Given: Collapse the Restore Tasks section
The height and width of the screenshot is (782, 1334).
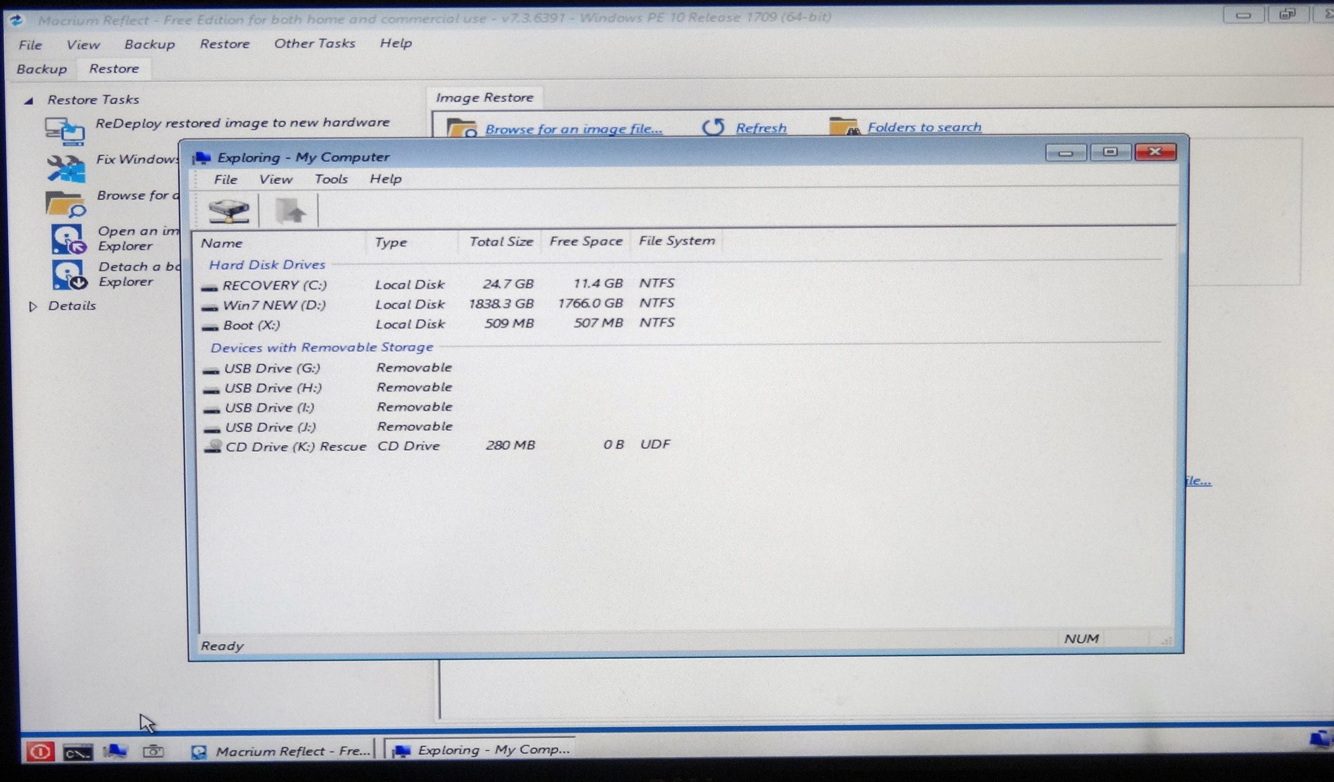Looking at the screenshot, I should pyautogui.click(x=29, y=100).
